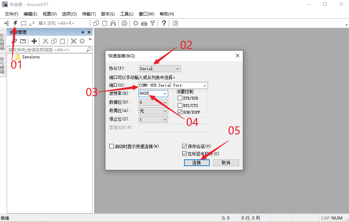349x222 pixels.
Task: Open the 选项(O) menu
Action: [x=69, y=14]
